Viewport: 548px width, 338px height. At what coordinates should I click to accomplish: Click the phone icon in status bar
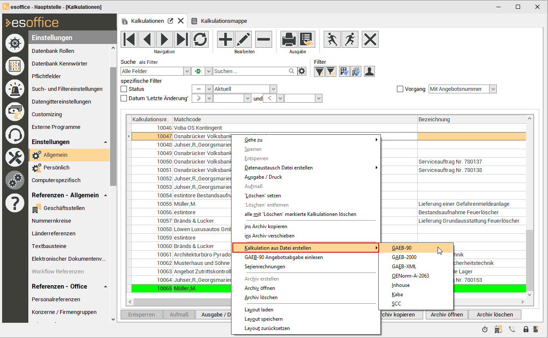(x=512, y=329)
